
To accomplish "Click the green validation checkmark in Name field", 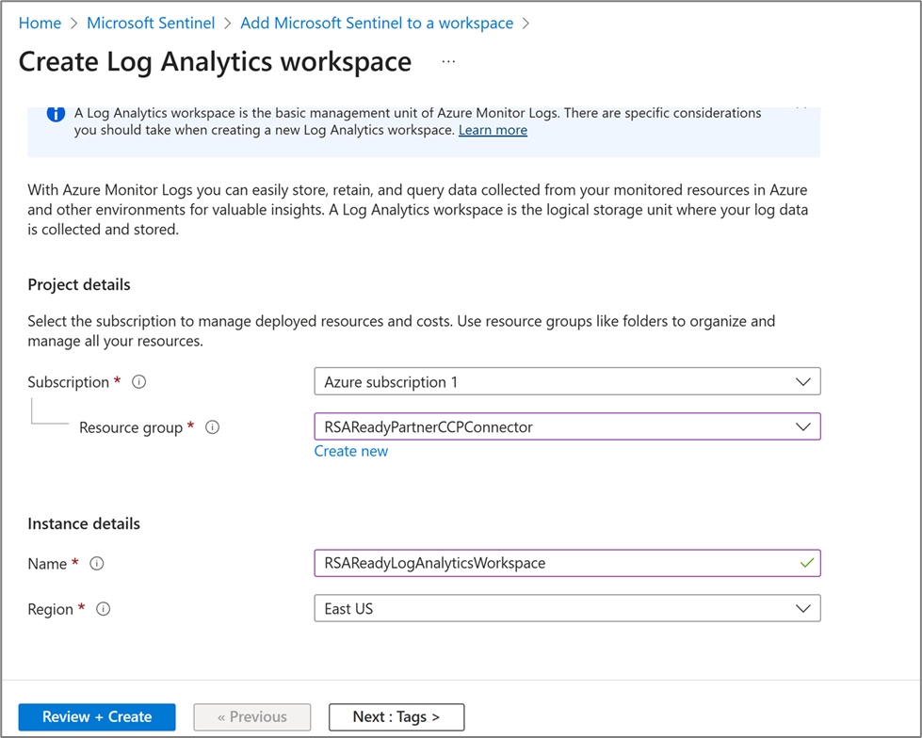I will click(x=805, y=563).
